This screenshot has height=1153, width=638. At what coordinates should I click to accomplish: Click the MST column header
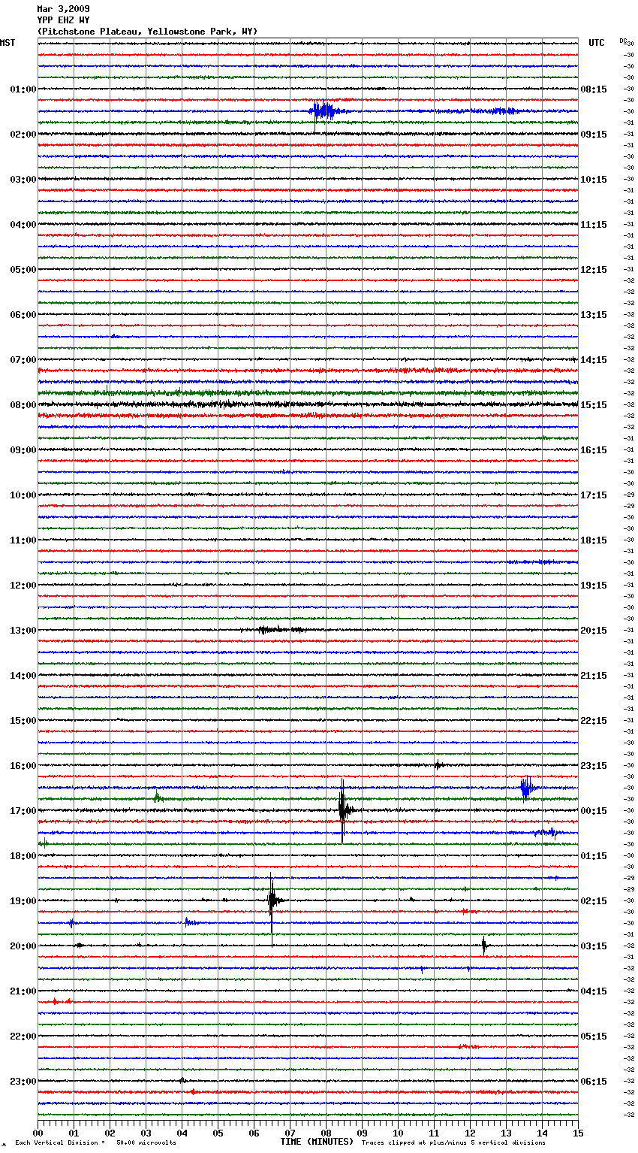click(x=8, y=43)
